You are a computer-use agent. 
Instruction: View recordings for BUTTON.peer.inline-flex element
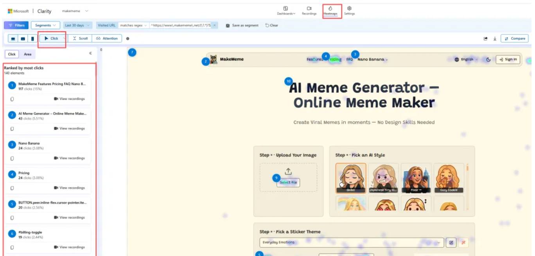pyautogui.click(x=69, y=217)
